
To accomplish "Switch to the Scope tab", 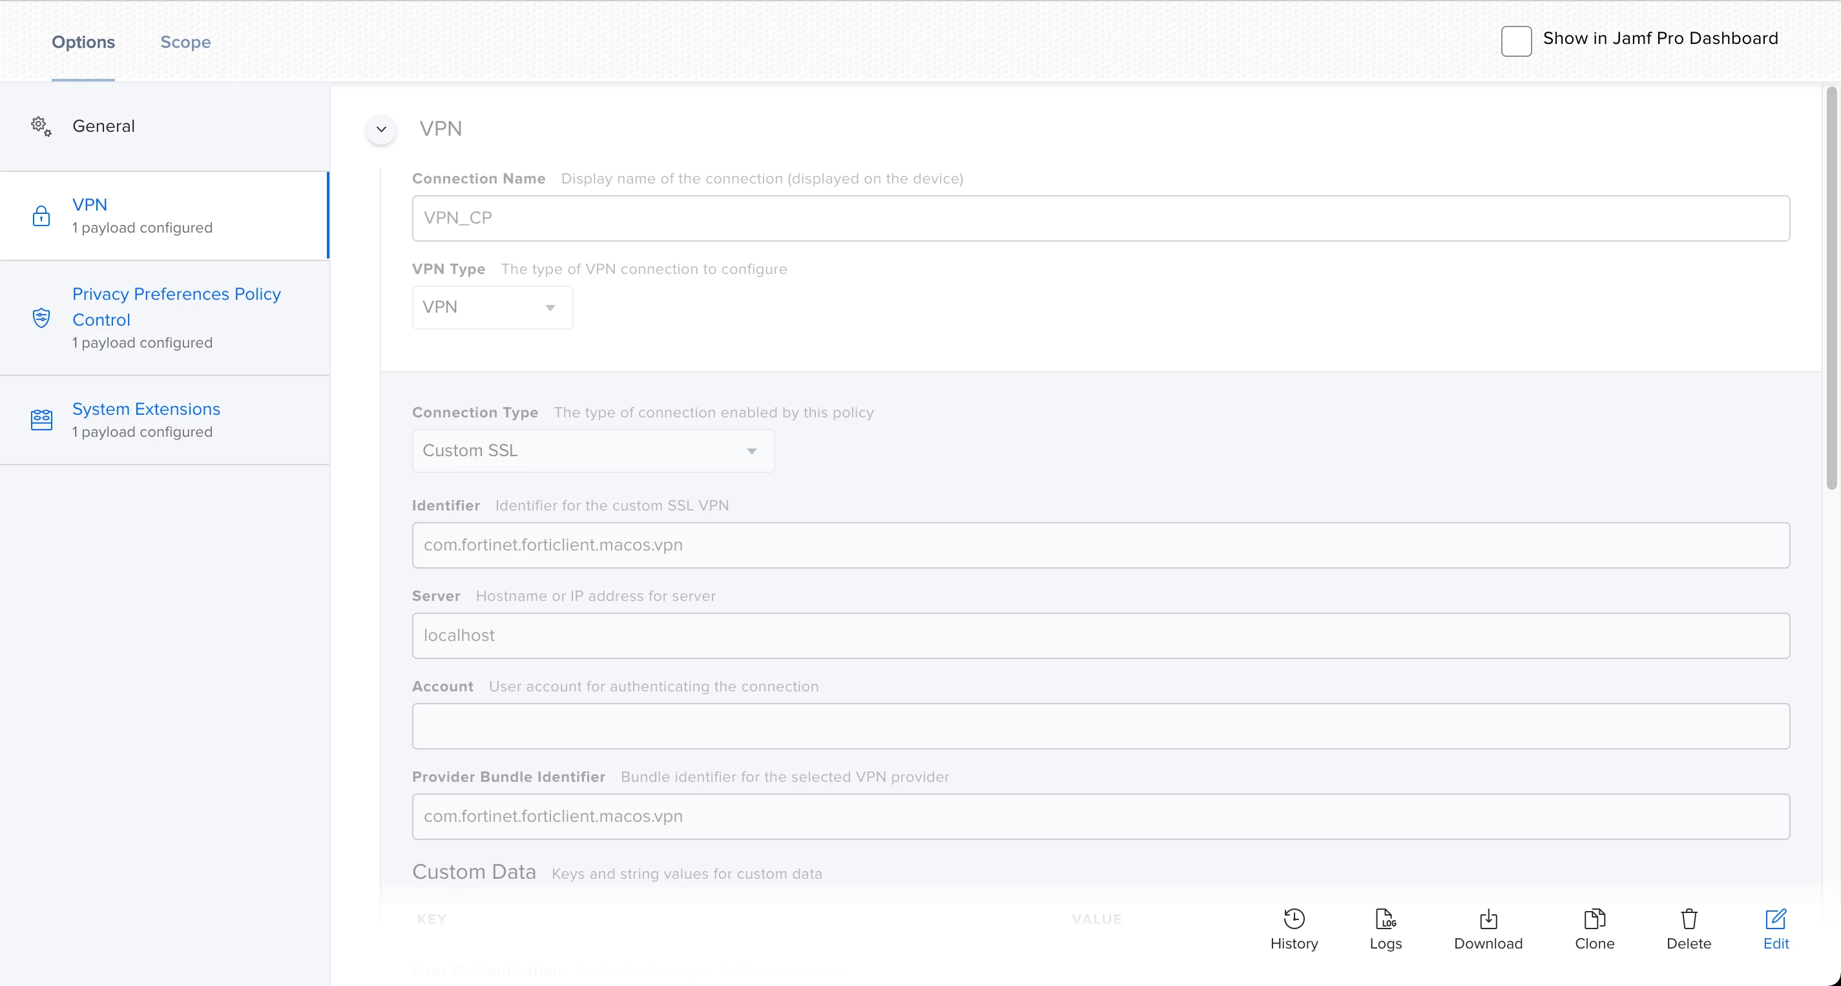I will pyautogui.click(x=186, y=42).
